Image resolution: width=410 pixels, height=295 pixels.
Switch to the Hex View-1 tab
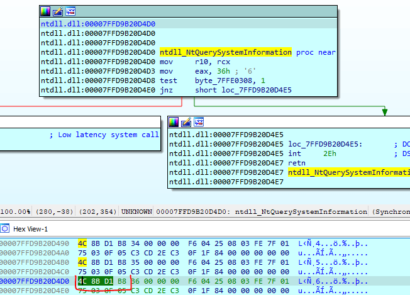point(30,229)
